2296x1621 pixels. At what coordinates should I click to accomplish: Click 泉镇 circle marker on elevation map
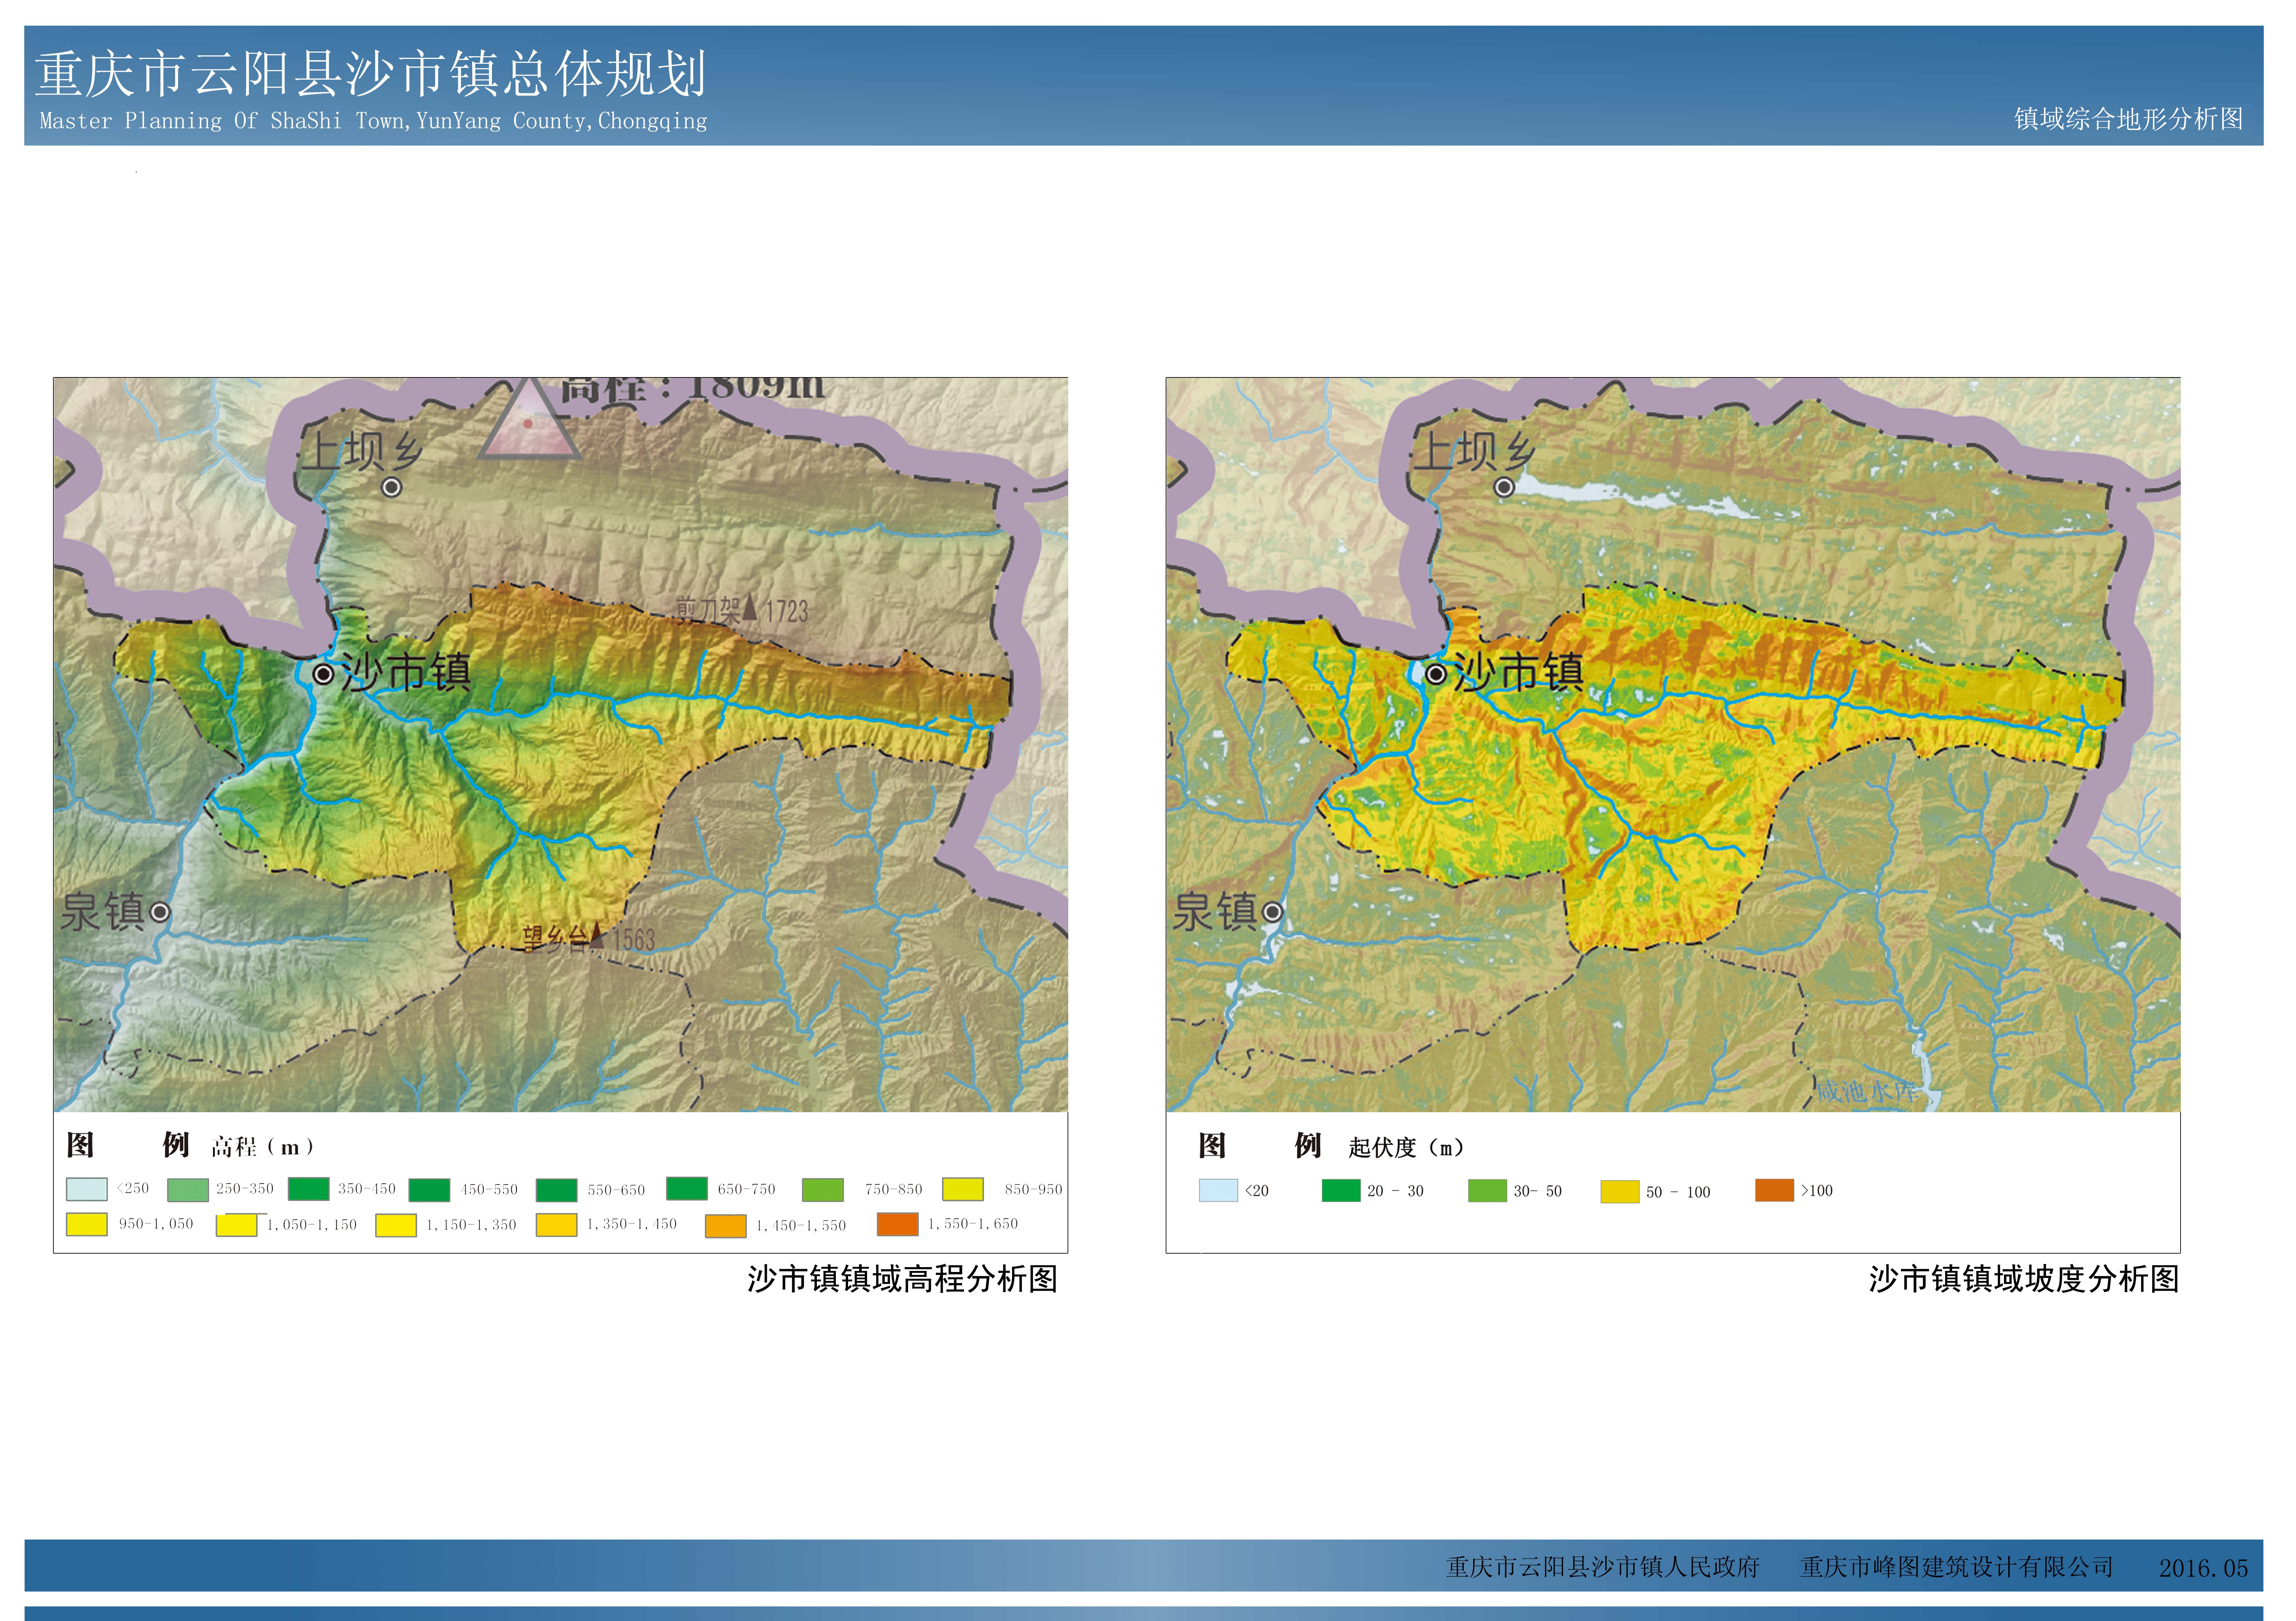(160, 913)
